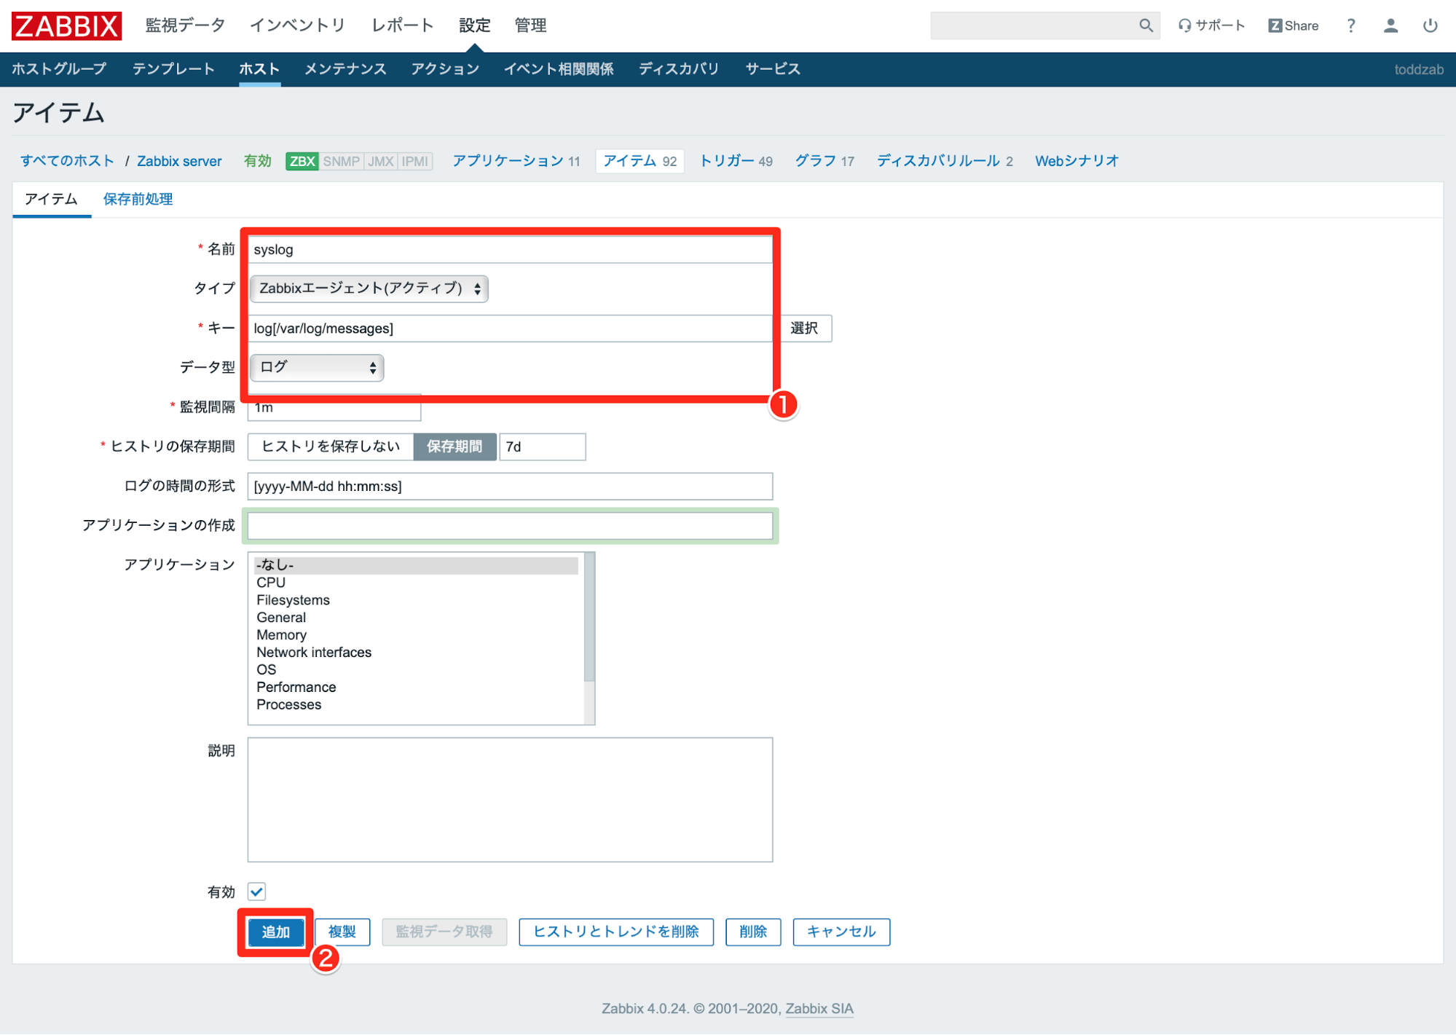Image resolution: width=1456 pixels, height=1035 pixels.
Task: Open the 監視データ menu
Action: [185, 25]
